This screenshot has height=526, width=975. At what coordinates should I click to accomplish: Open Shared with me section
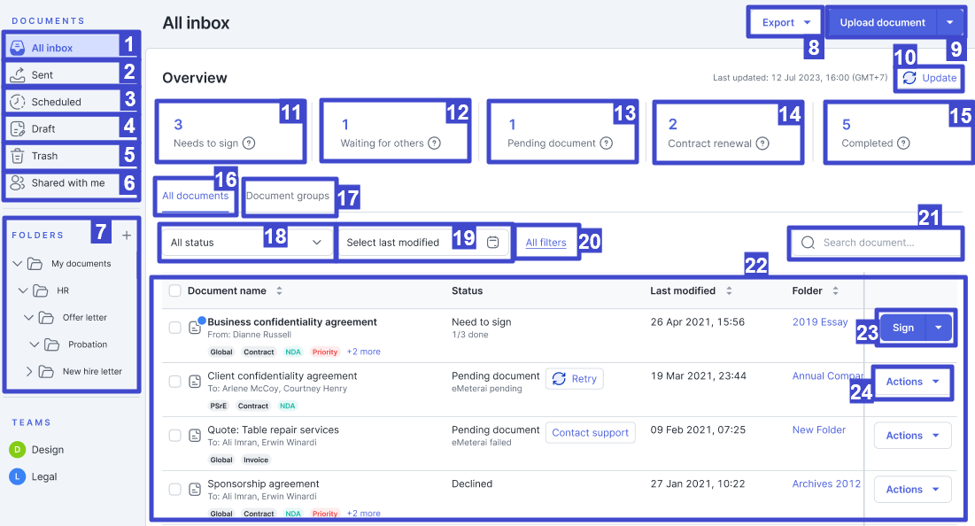pos(67,182)
